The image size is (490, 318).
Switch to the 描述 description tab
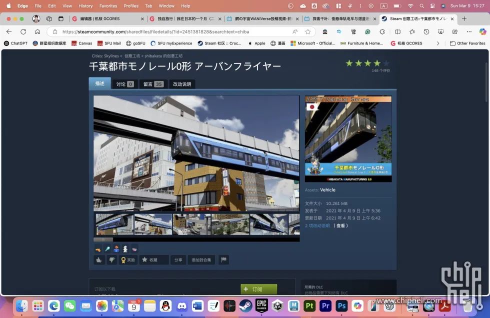coord(99,83)
